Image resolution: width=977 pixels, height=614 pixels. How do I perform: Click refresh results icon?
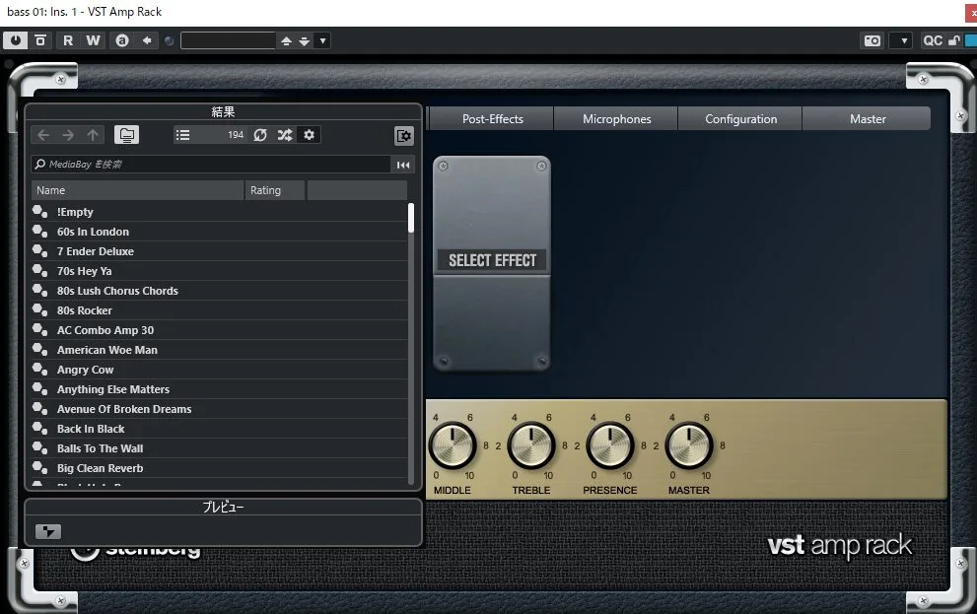click(x=260, y=135)
